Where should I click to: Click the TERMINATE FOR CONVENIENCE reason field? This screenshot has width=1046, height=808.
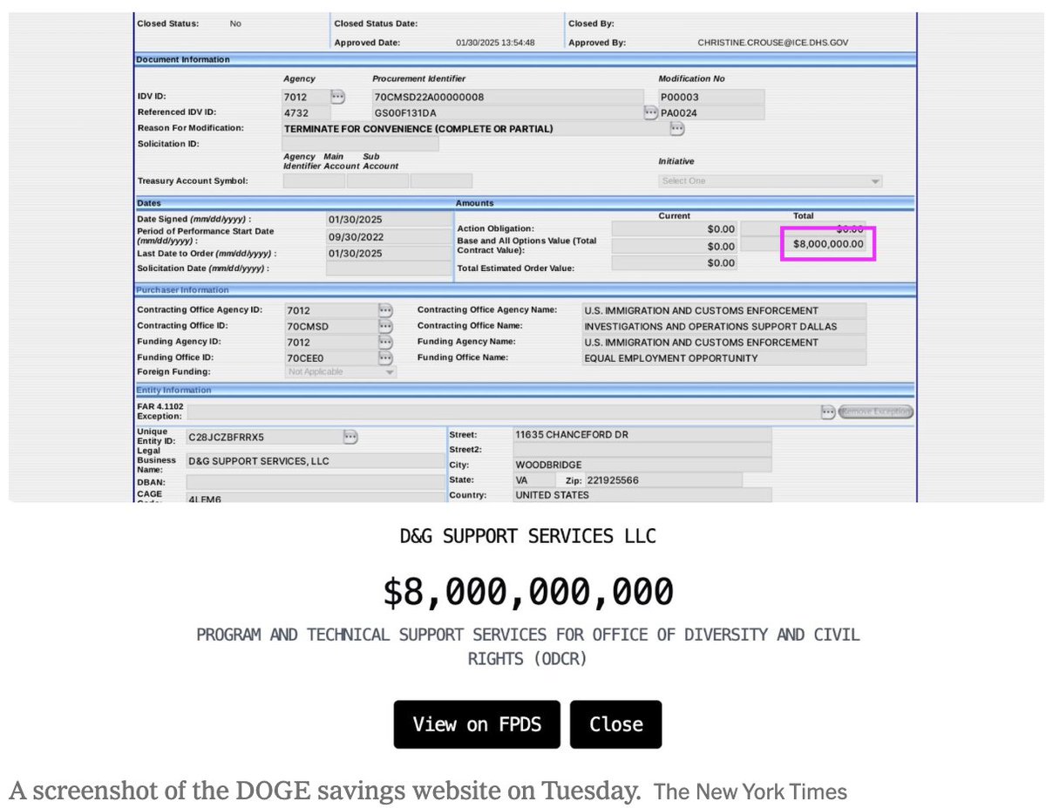point(474,129)
